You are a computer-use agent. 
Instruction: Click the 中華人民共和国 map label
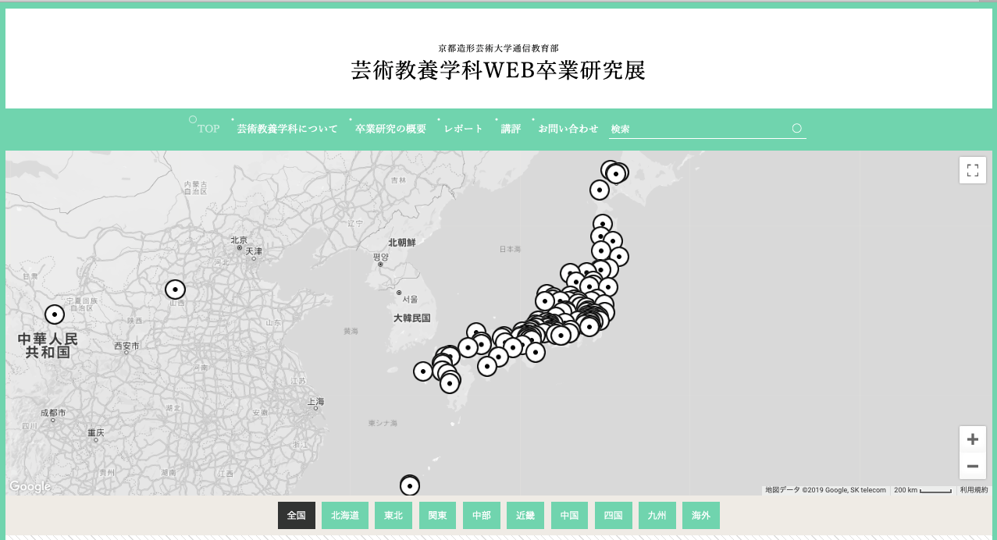(48, 345)
